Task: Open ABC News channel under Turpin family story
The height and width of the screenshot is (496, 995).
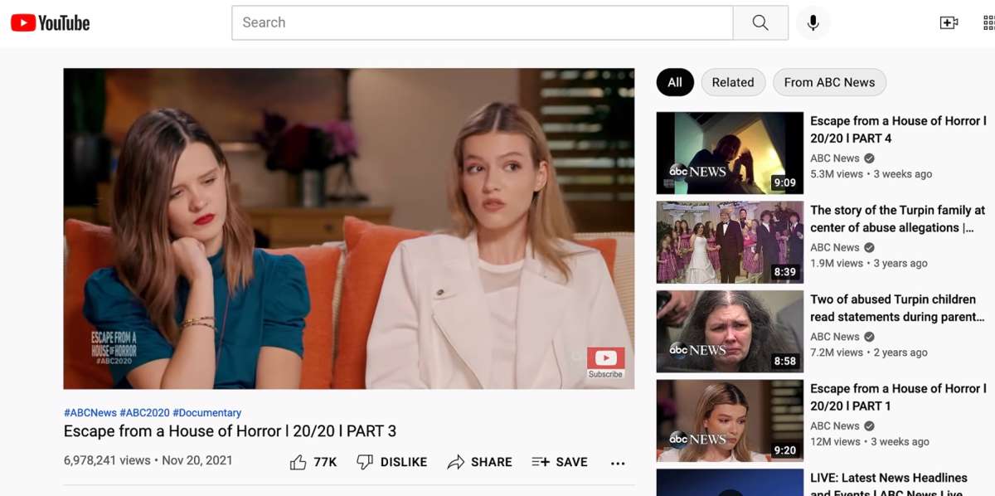Action: click(835, 247)
